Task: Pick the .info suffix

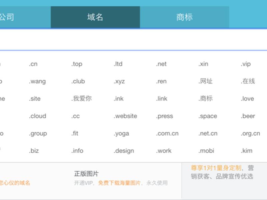Action: pyautogui.click(x=77, y=151)
